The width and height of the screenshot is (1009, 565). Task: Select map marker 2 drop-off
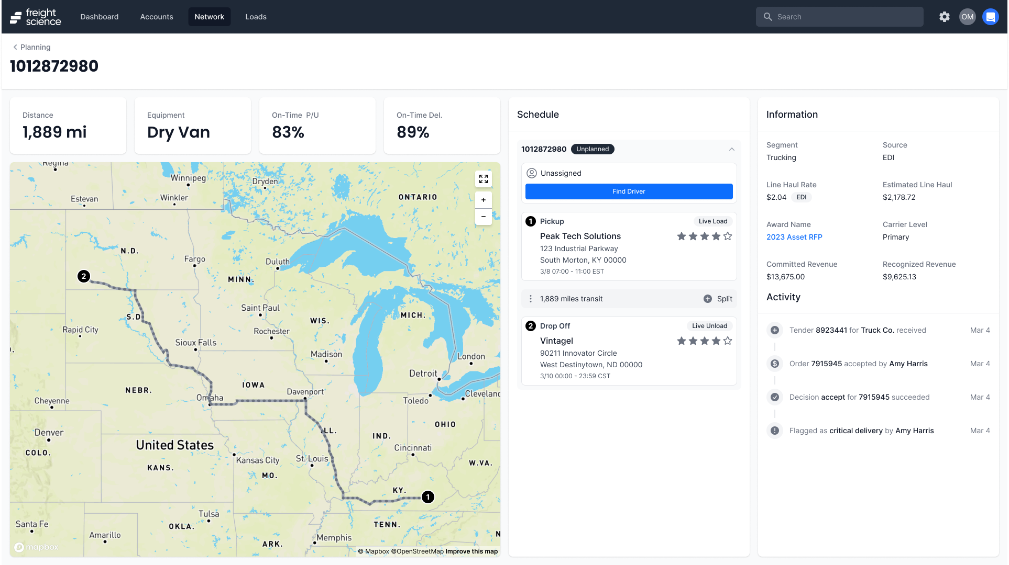pos(84,276)
